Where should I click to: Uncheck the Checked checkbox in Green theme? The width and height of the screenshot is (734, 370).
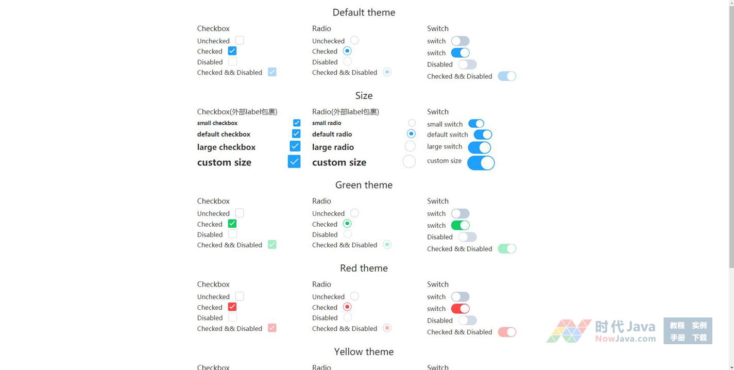(x=232, y=224)
